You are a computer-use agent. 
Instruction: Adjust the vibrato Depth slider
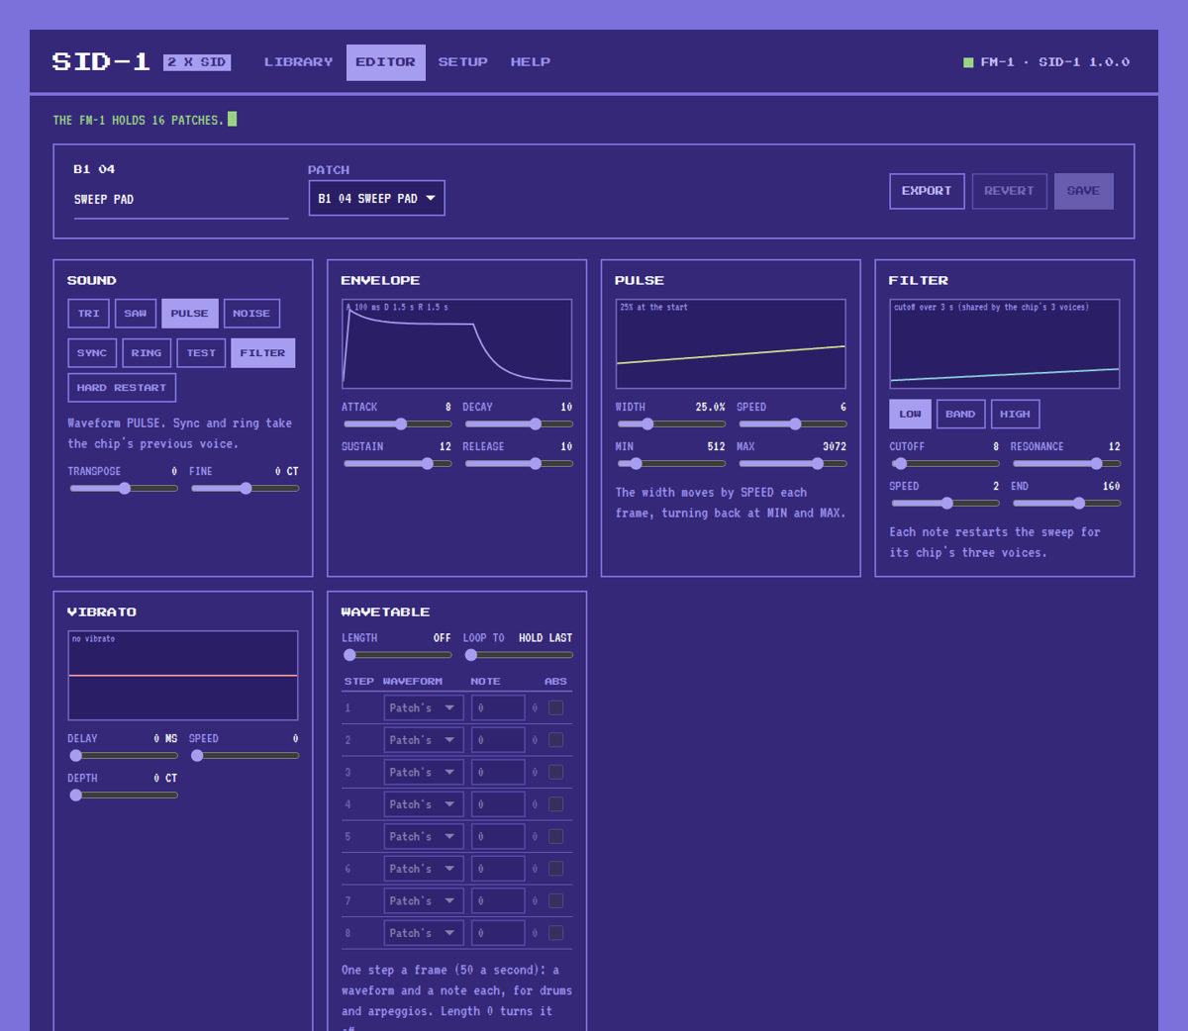coord(124,795)
